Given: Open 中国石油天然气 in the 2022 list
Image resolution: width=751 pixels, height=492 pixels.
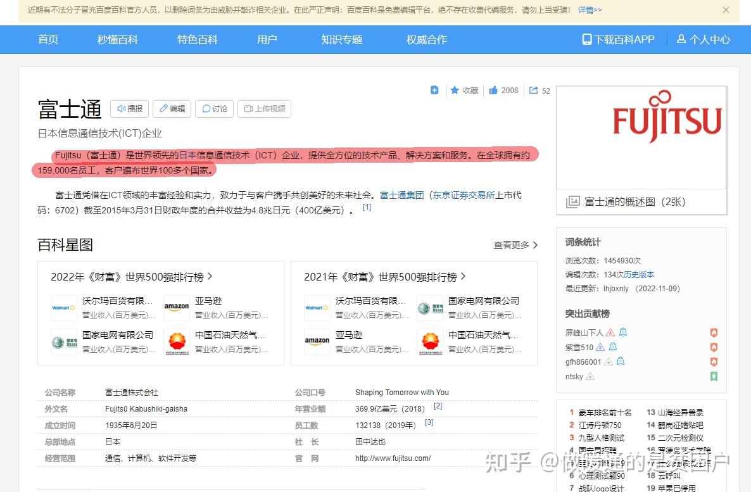Looking at the screenshot, I should pos(230,335).
